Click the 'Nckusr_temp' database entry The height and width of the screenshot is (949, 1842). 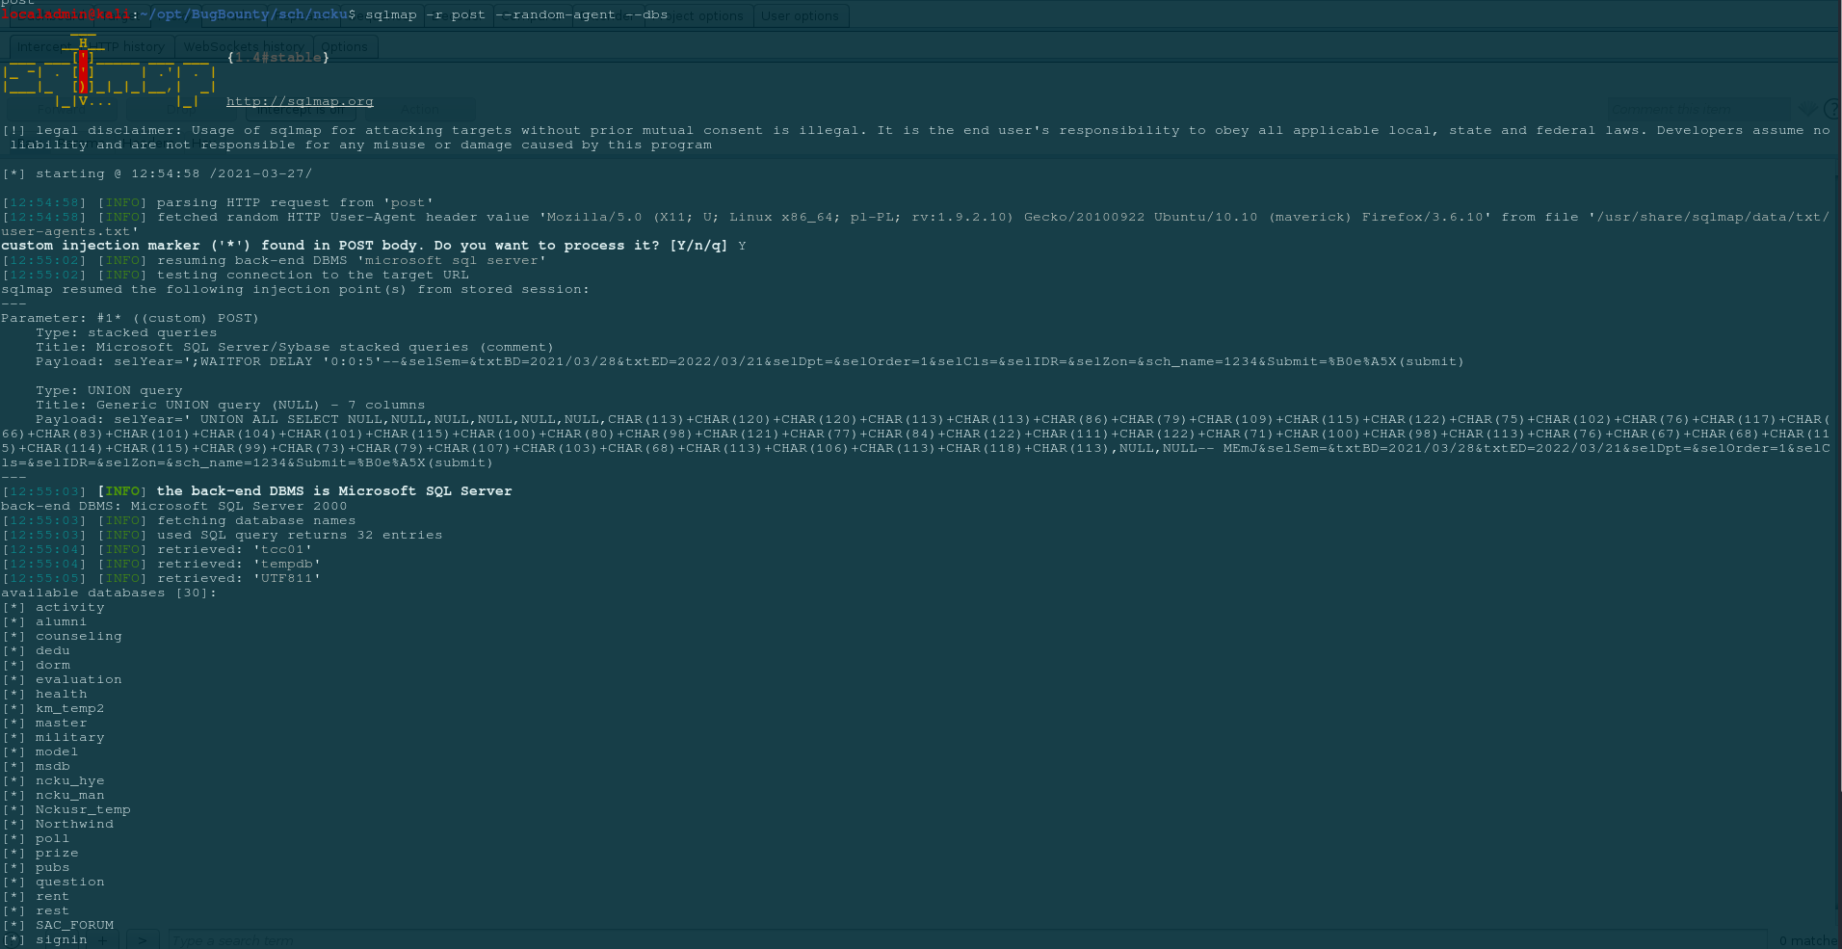(x=83, y=809)
